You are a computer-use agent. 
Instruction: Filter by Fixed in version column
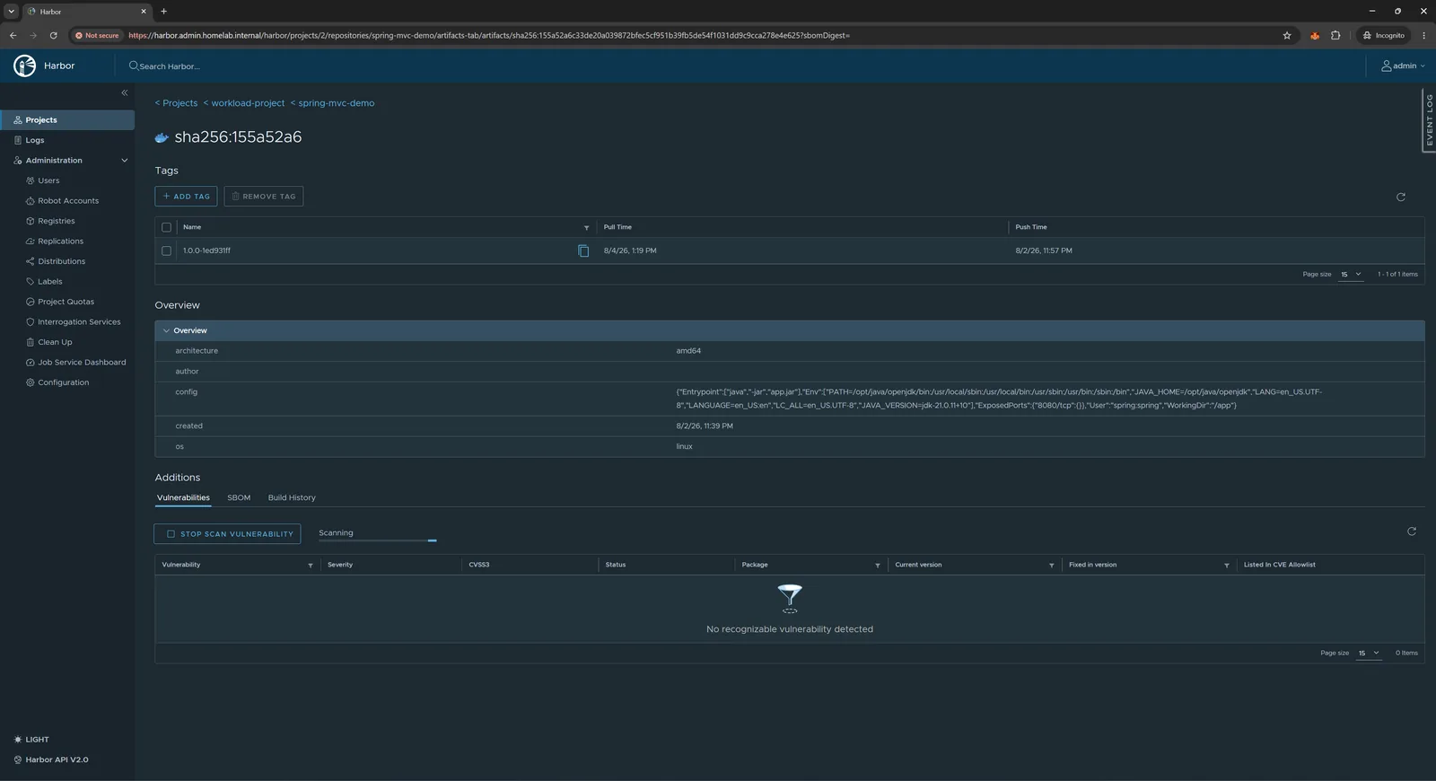pyautogui.click(x=1226, y=566)
